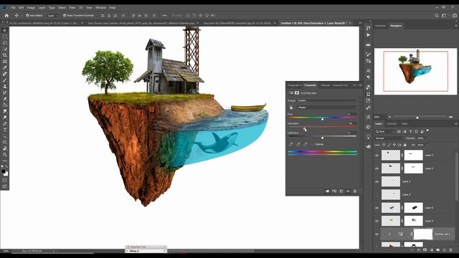Image resolution: width=459 pixels, height=258 pixels.
Task: Open the search icon at top right
Action: point(437,16)
